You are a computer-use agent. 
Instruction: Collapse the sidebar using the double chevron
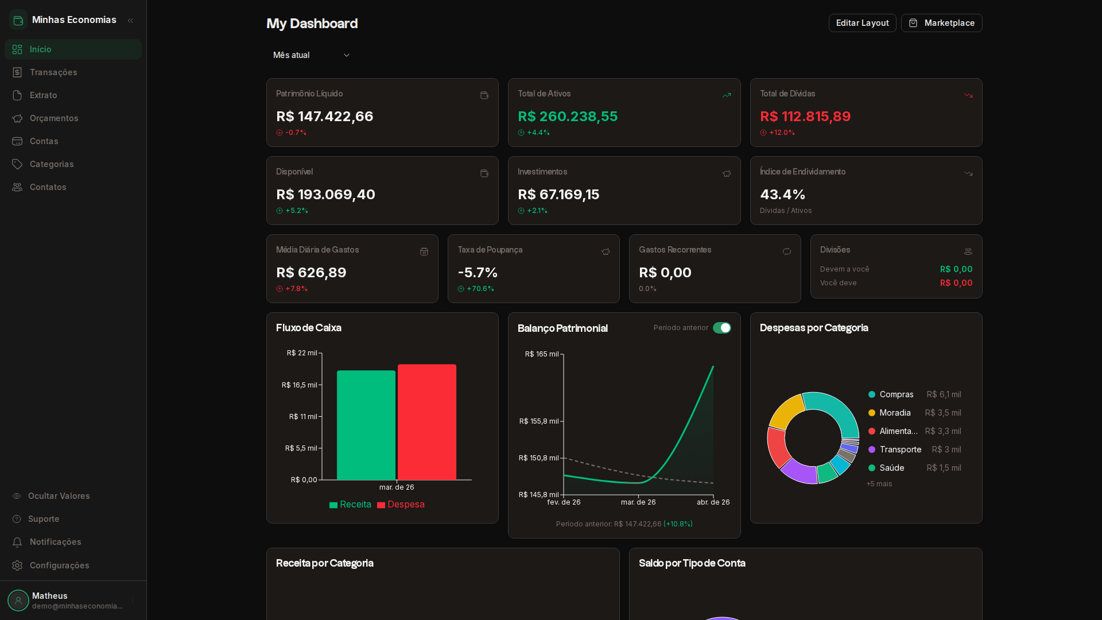130,20
